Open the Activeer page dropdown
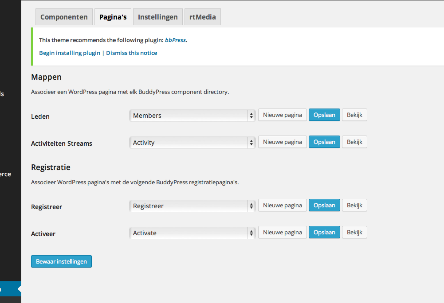Viewport: 444px width, 303px height. point(193,233)
